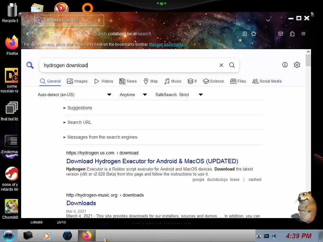Open the SafeSearch: Strict dropdown
This screenshot has width=323, height=242.
(179, 95)
